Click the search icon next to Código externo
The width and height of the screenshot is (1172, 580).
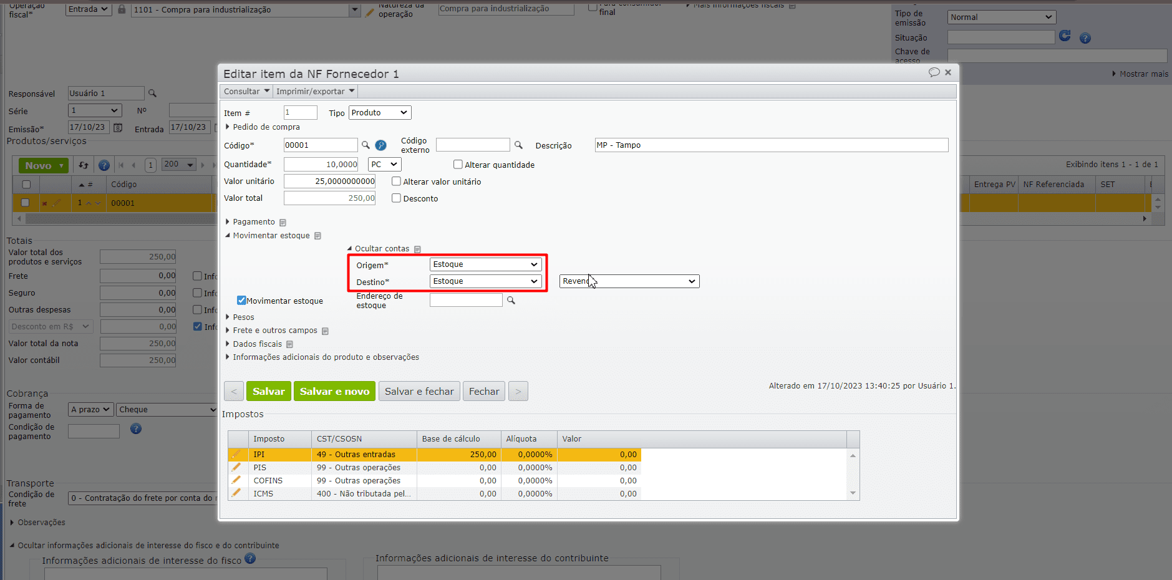coord(518,145)
